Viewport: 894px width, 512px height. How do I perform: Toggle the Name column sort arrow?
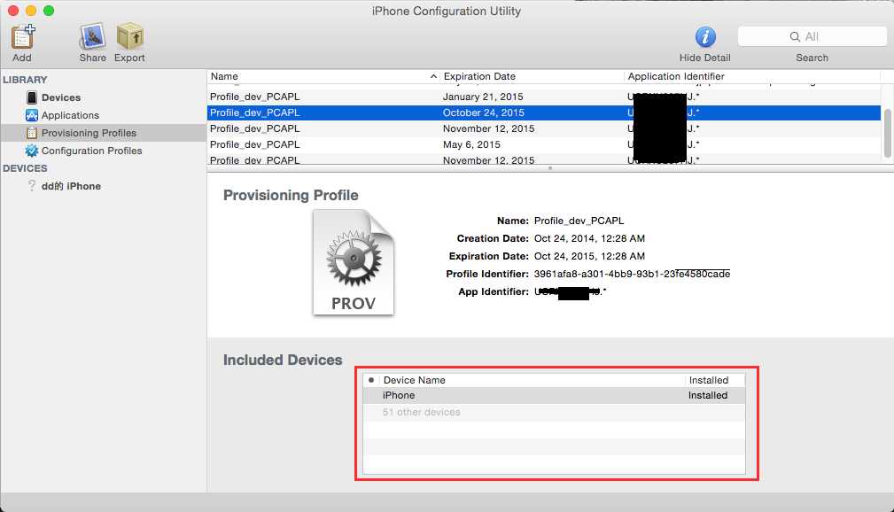tap(433, 76)
